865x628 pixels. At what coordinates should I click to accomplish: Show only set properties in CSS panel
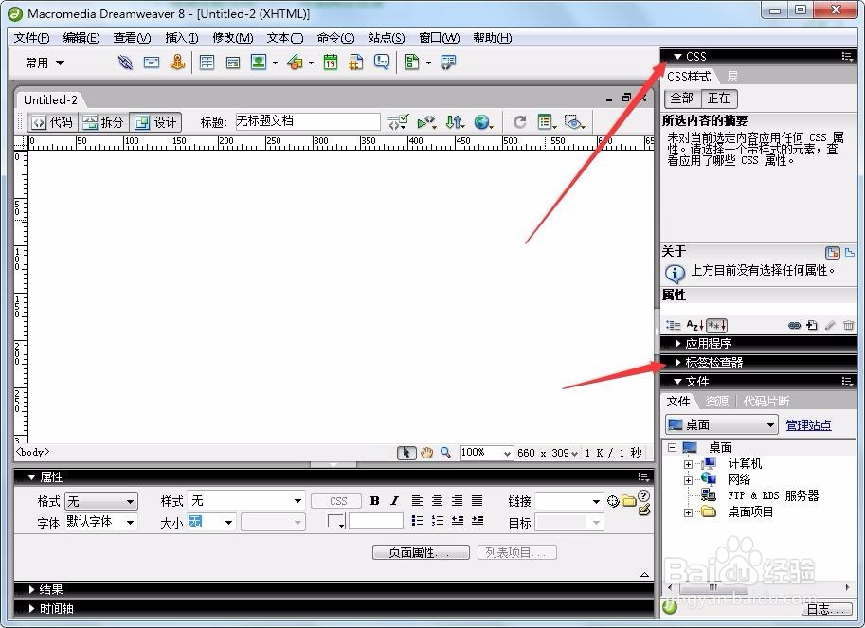point(717,325)
